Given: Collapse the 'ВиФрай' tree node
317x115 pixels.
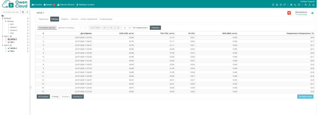Looking at the screenshot, I should 2,18.
